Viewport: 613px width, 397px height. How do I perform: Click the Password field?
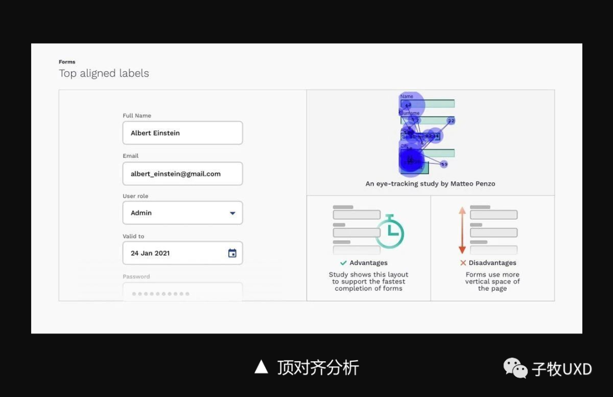coord(183,292)
